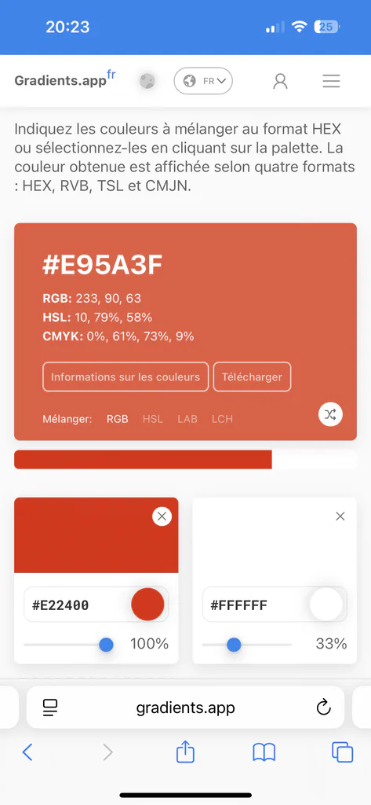Open the red color picker swatch
371x805 pixels.
pyautogui.click(x=147, y=605)
